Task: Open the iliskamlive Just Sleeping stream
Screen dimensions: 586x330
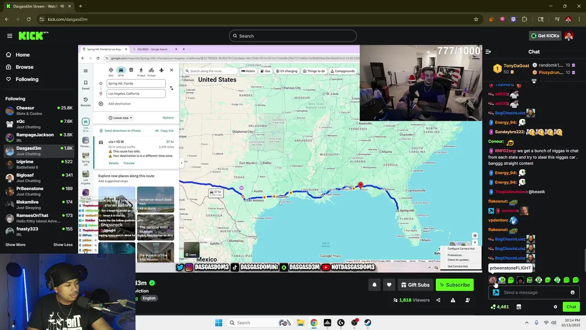Action: pos(39,204)
